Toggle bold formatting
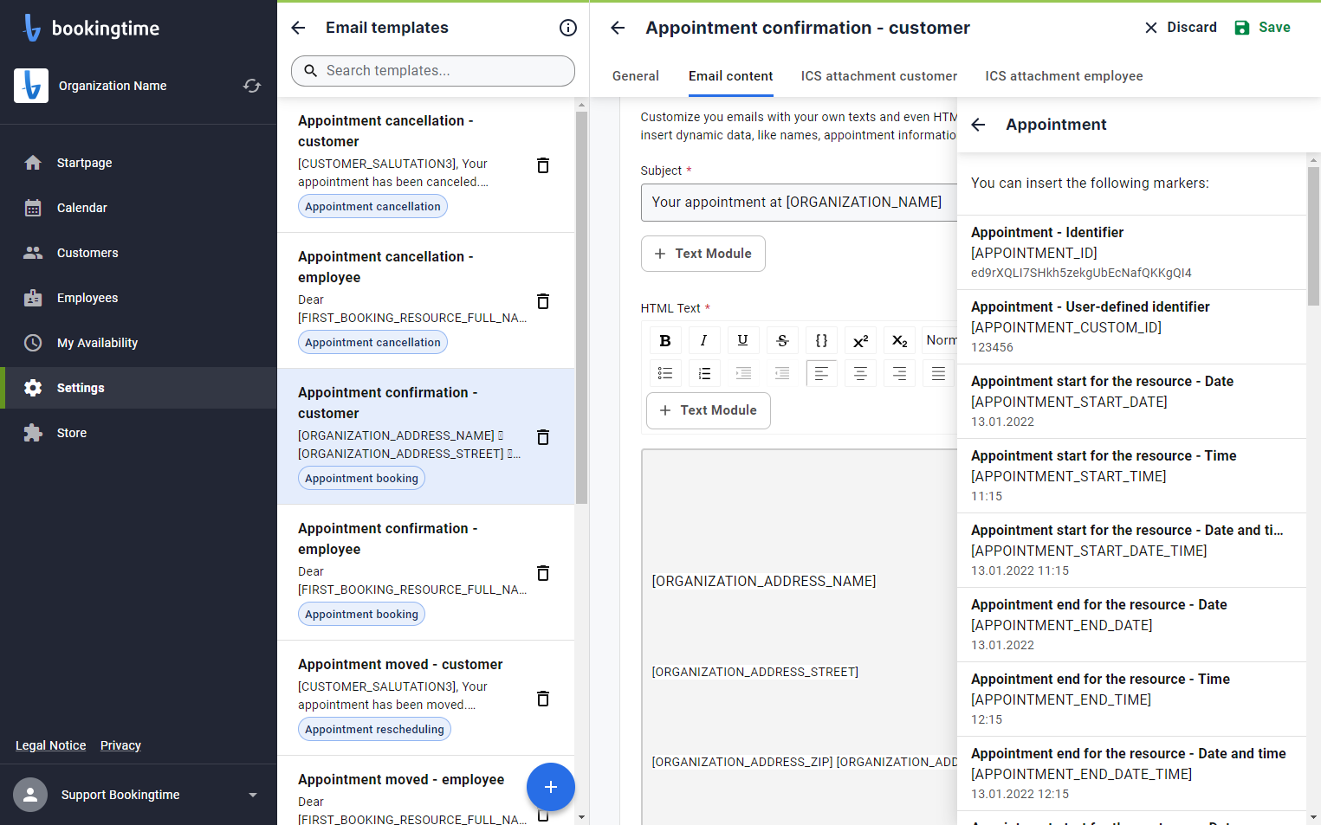 click(665, 340)
